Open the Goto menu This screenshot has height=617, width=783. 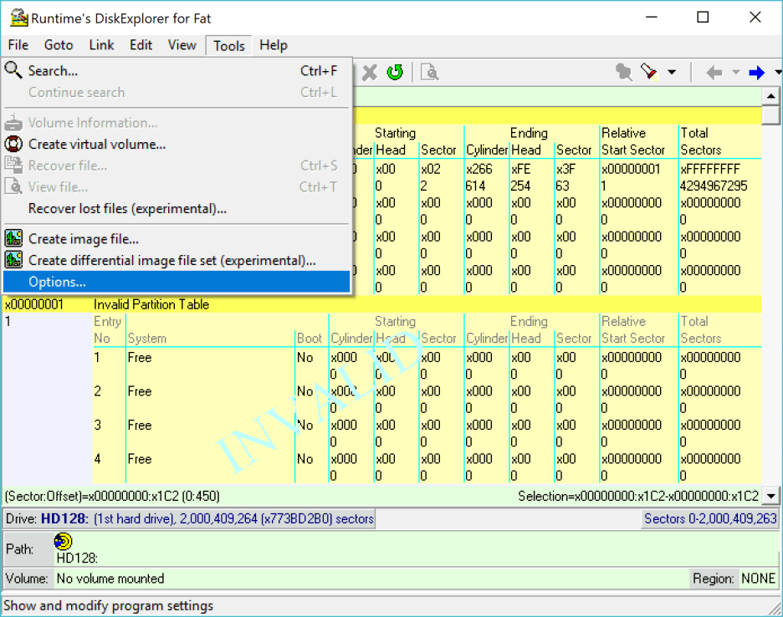click(x=59, y=45)
